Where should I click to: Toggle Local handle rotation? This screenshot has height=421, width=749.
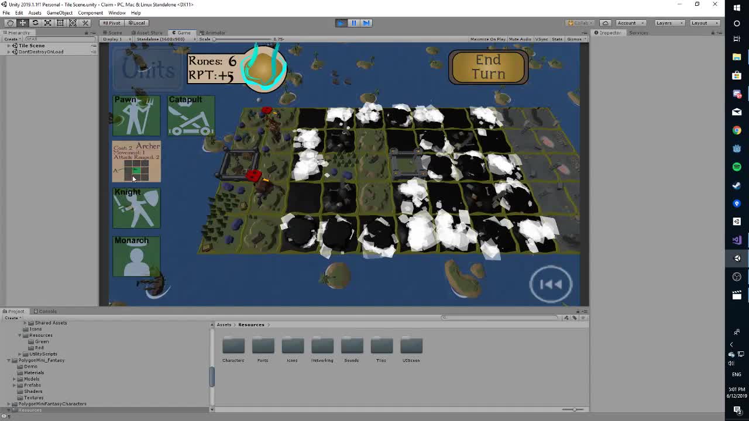click(136, 23)
